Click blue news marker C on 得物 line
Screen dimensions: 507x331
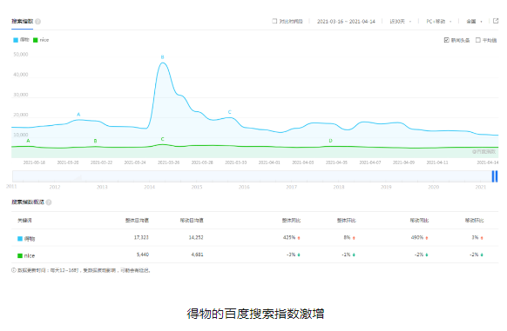click(230, 112)
